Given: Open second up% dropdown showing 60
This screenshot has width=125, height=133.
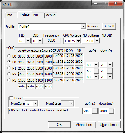Looking at the screenshot, I should [x=96, y=71].
